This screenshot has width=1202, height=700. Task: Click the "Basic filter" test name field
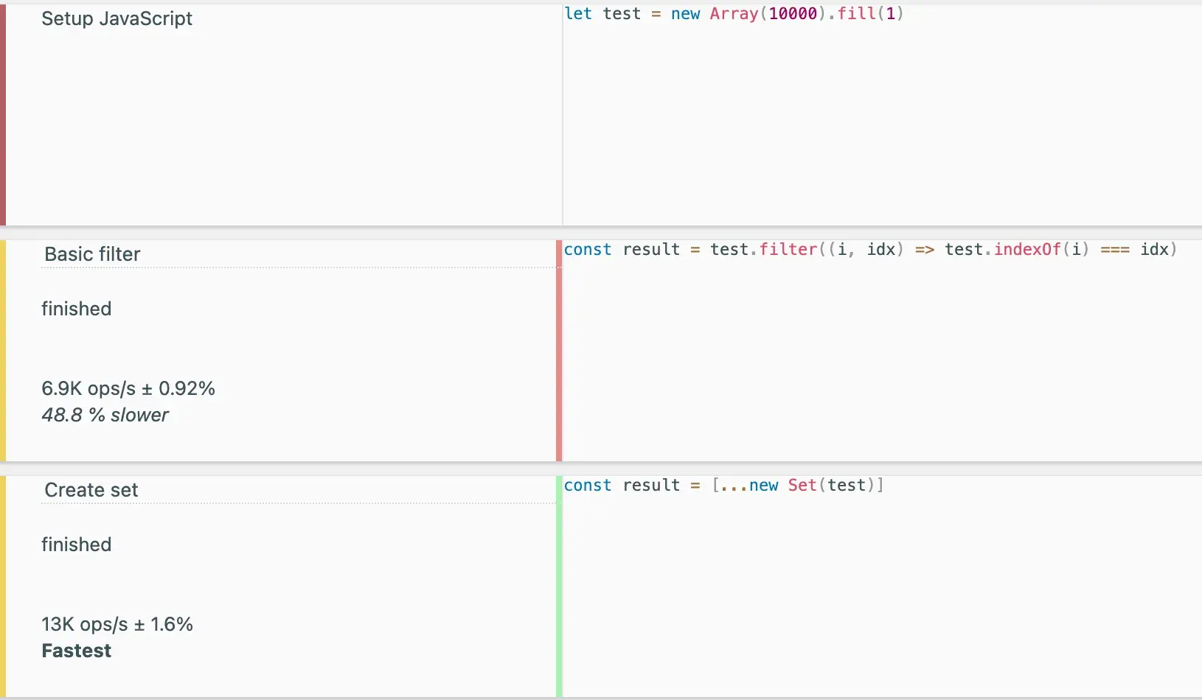pos(295,254)
